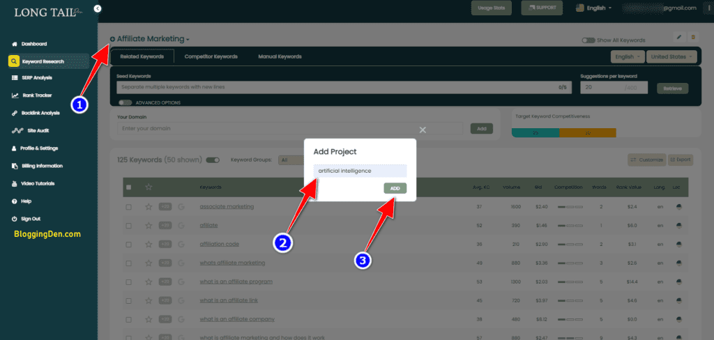Click the project name field in Add Project
Image resolution: width=714 pixels, height=340 pixels.
click(x=360, y=171)
